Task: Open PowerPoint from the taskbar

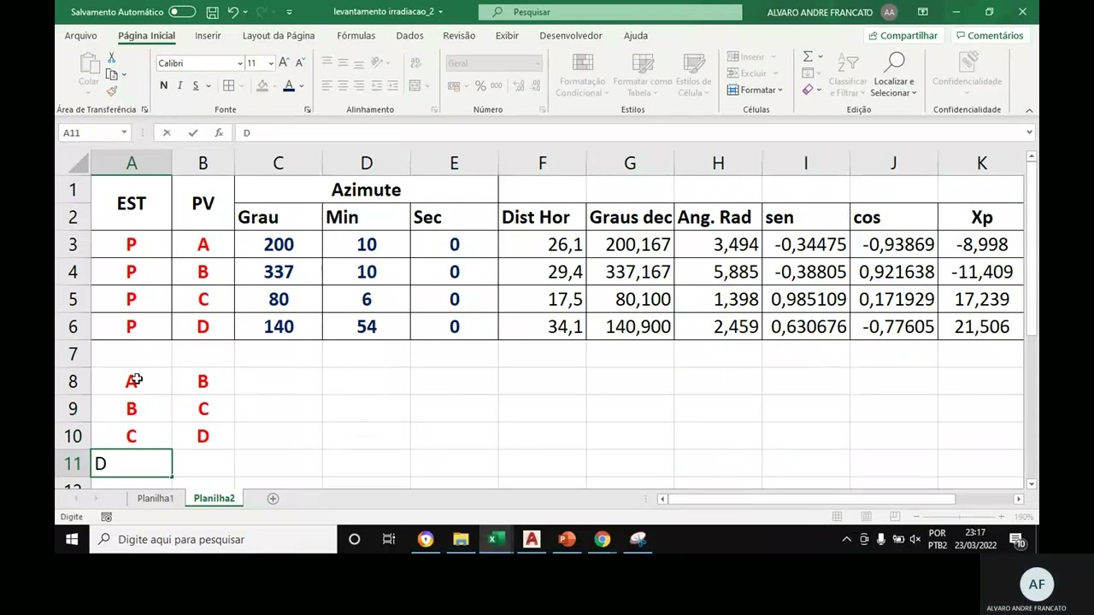Action: (567, 539)
